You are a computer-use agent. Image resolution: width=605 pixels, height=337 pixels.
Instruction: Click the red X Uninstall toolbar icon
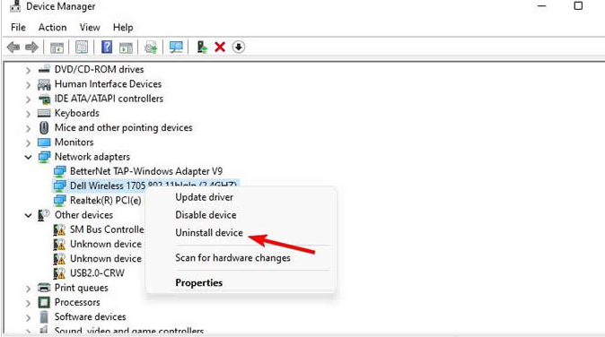click(220, 47)
